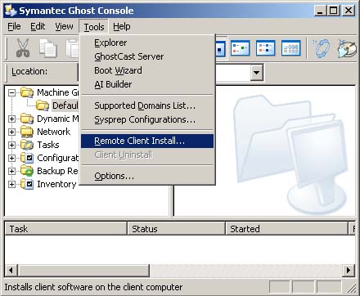Switch to list view toolbar icon
Image resolution: width=360 pixels, height=296 pixels.
[x=265, y=48]
